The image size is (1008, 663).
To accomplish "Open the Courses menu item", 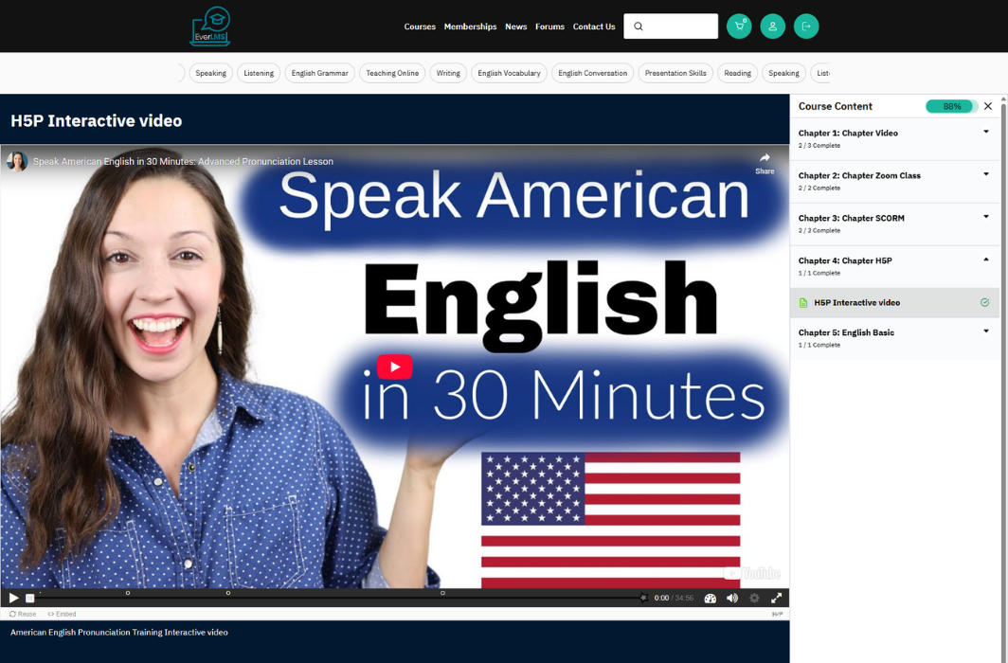I will coord(420,27).
